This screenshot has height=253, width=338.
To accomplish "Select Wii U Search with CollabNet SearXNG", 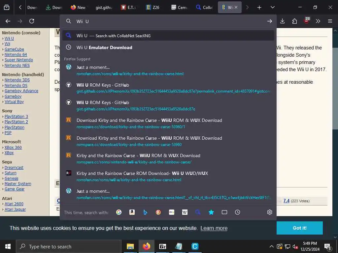I will [x=168, y=36].
